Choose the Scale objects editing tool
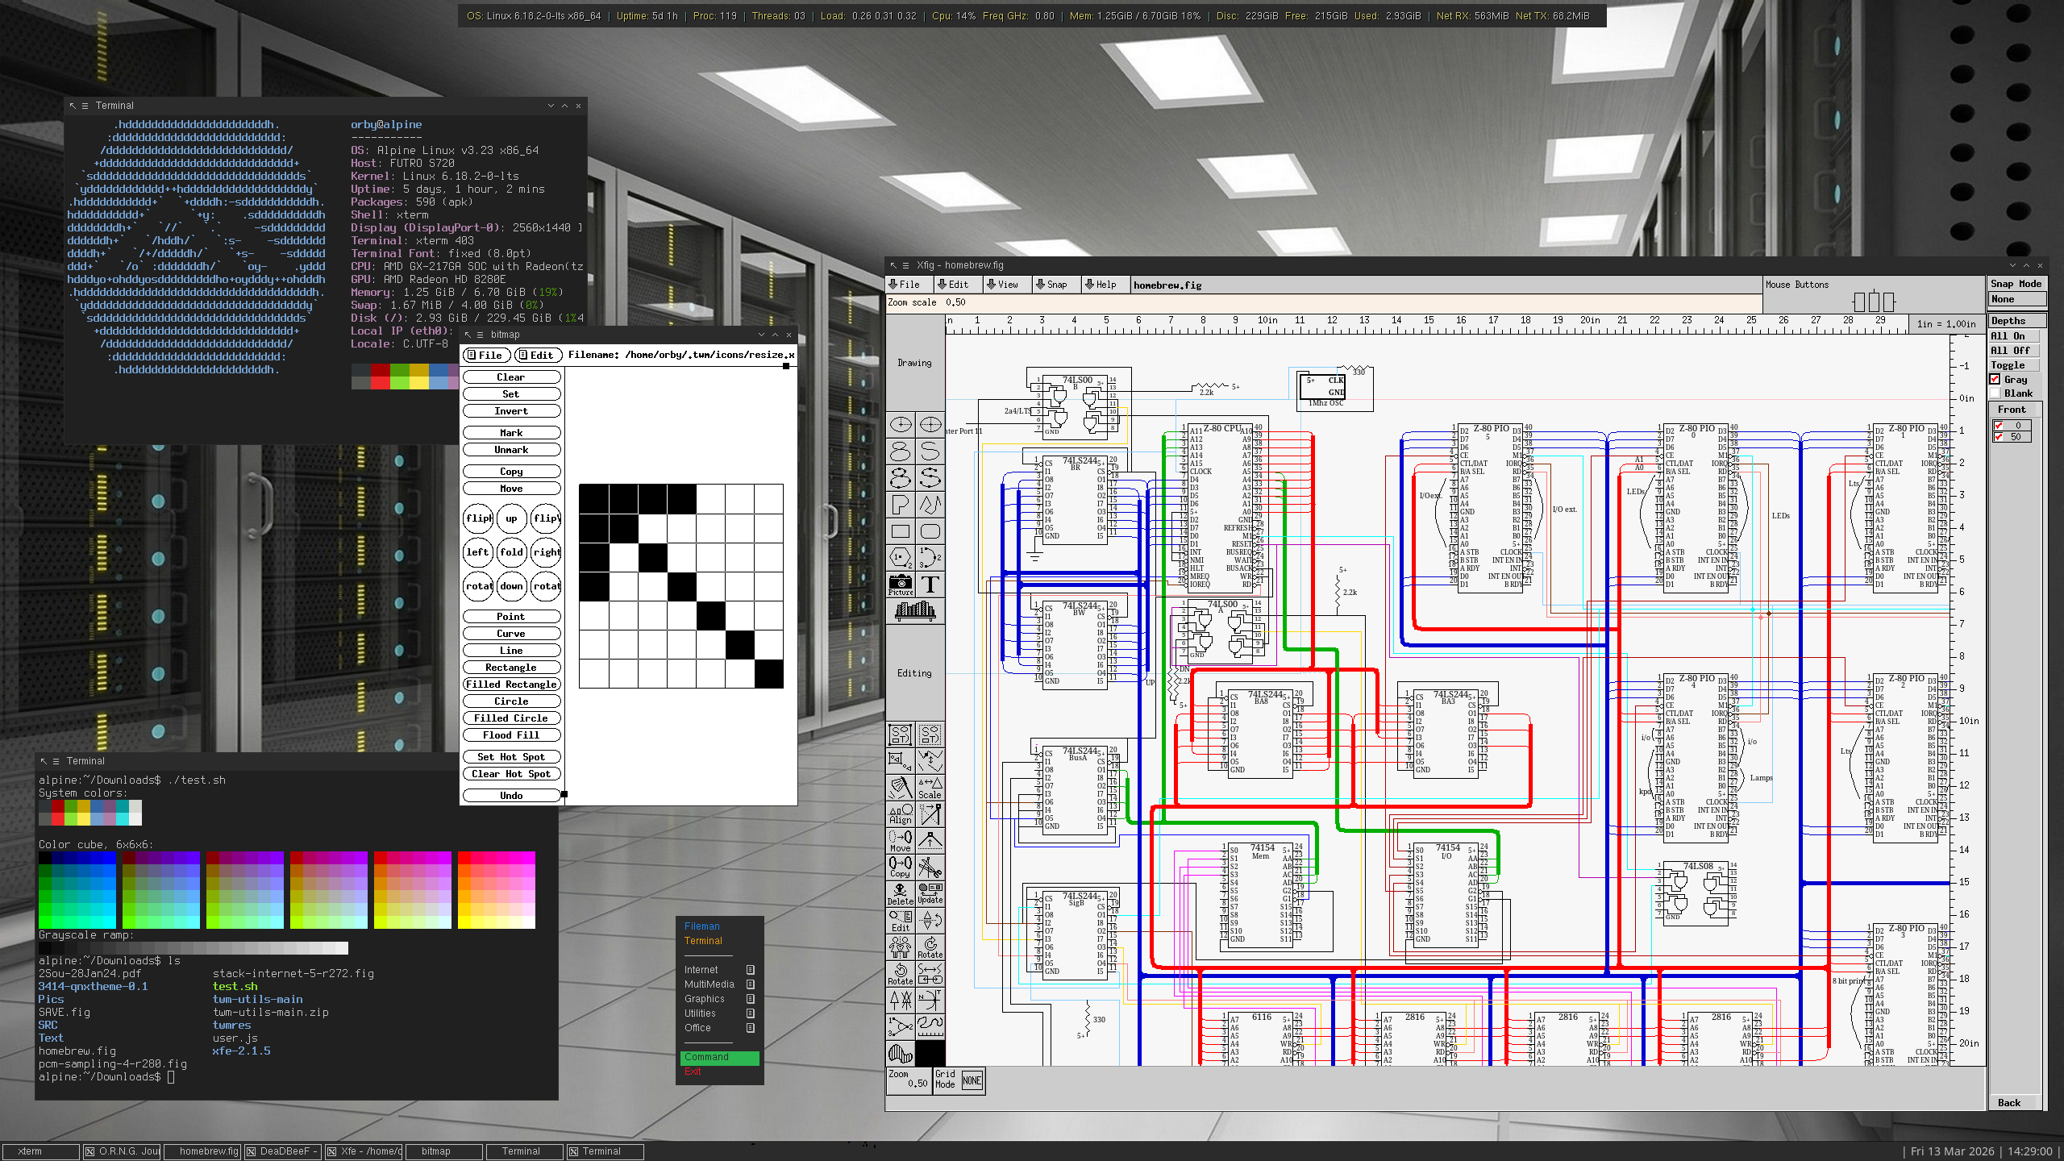The height and width of the screenshot is (1161, 2064). pos(930,788)
